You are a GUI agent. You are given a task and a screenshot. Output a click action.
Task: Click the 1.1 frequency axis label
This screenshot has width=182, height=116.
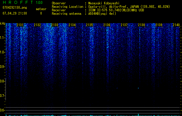pyautogui.click(x=2, y=38)
